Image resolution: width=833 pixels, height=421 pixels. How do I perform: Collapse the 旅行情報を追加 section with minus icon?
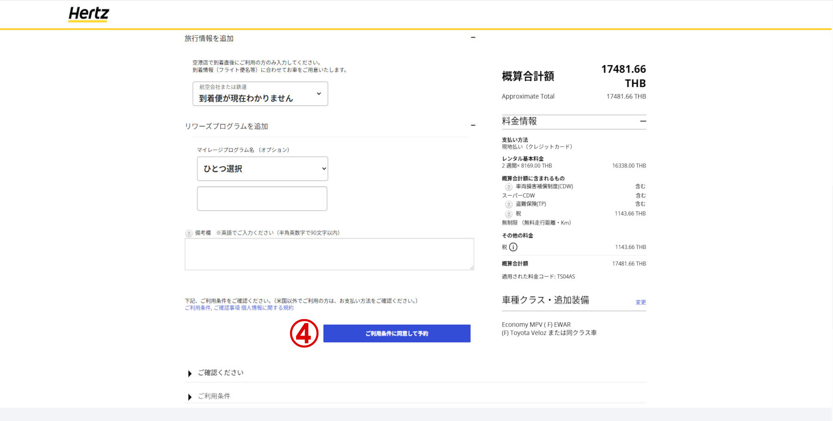[472, 37]
